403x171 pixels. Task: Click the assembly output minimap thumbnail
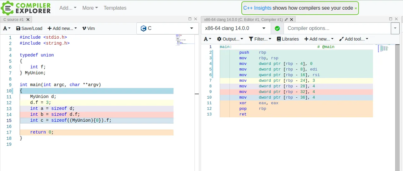click(383, 48)
